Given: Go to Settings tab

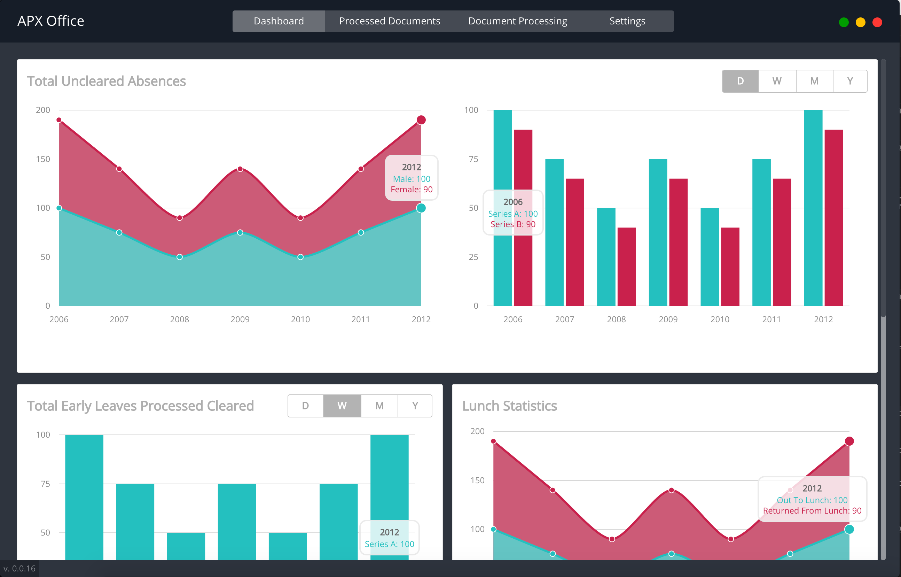Looking at the screenshot, I should [x=627, y=21].
